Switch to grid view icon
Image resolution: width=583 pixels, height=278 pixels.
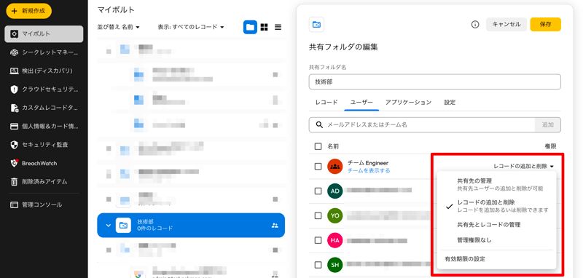click(x=265, y=27)
